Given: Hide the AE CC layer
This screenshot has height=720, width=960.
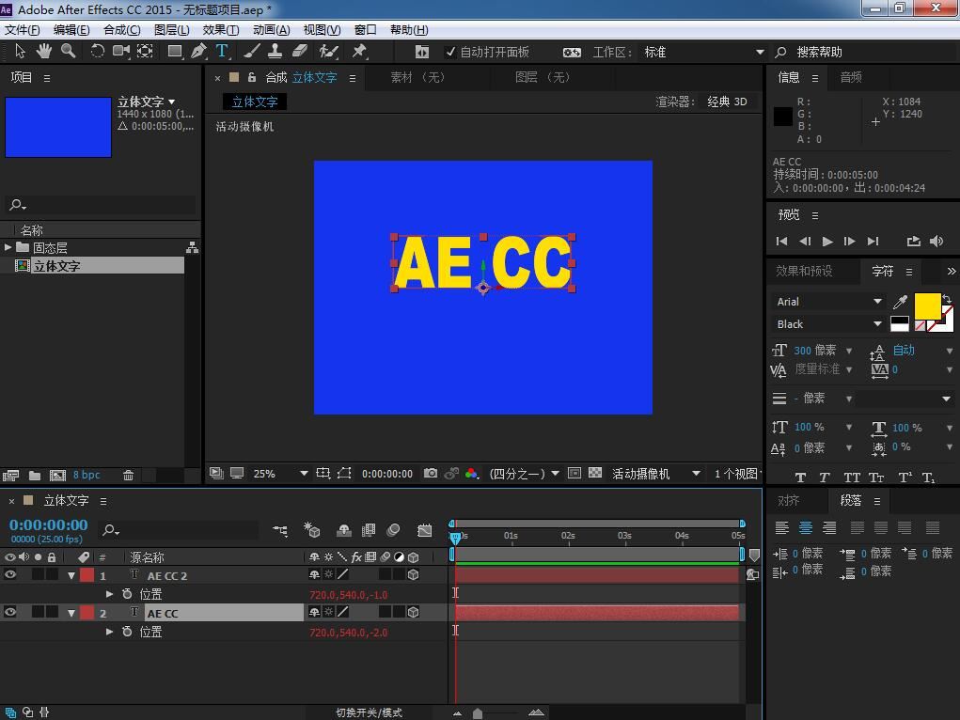Looking at the screenshot, I should point(9,612).
